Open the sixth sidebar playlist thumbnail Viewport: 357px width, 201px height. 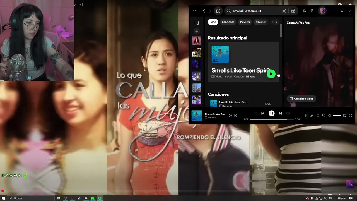coord(197,100)
